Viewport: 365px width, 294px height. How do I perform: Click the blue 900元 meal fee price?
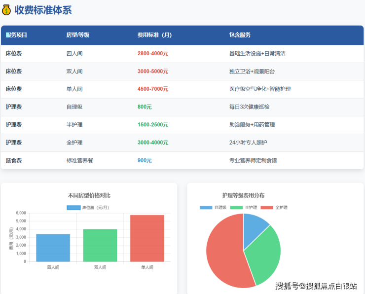point(145,160)
